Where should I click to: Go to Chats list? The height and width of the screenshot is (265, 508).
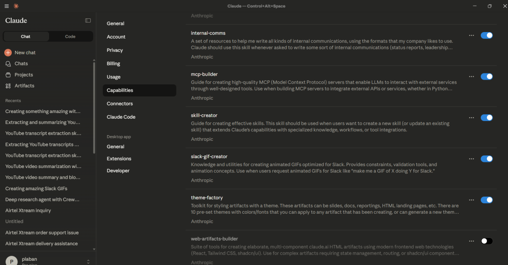[x=21, y=64]
